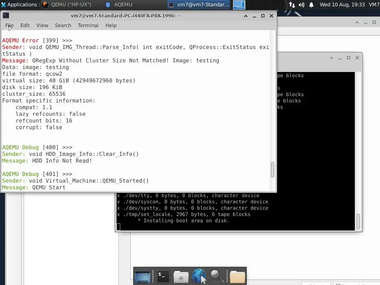
Task: Click the terminal window vertical scrollbar
Action: click(272, 170)
